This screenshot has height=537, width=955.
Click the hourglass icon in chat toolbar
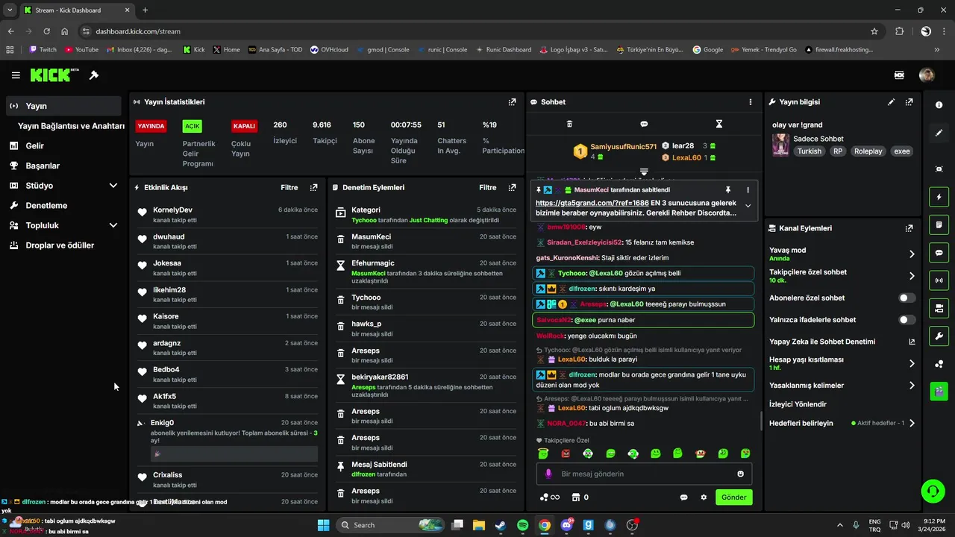point(719,124)
